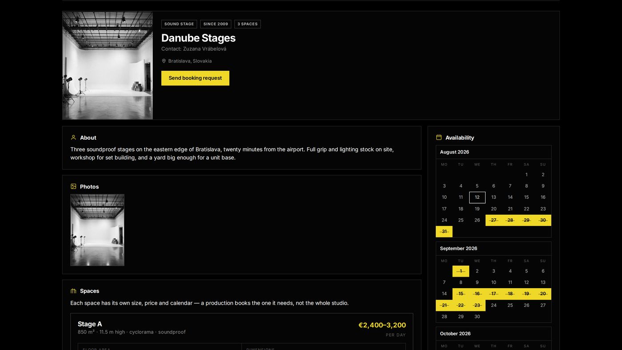
Task: Click the calendar icon next to Availability
Action: [x=439, y=137]
